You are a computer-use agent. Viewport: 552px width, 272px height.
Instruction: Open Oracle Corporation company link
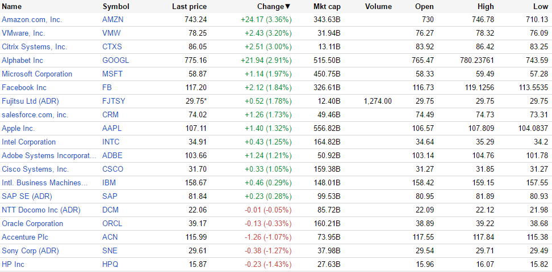pyautogui.click(x=32, y=223)
